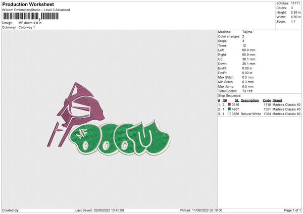Click 'Printed: 11/09/2022 09:10:06' footer

click(x=201, y=210)
